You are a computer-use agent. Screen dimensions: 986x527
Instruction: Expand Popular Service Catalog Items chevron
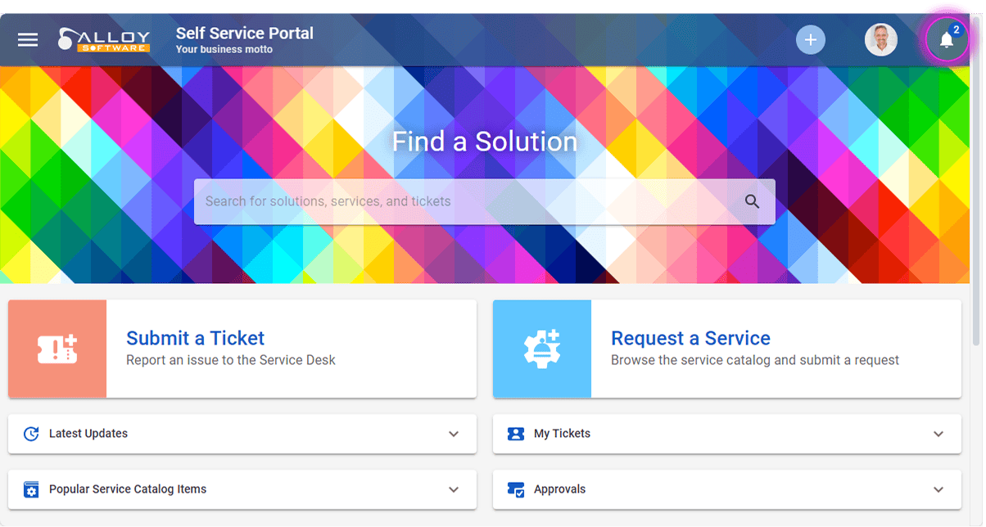click(454, 489)
